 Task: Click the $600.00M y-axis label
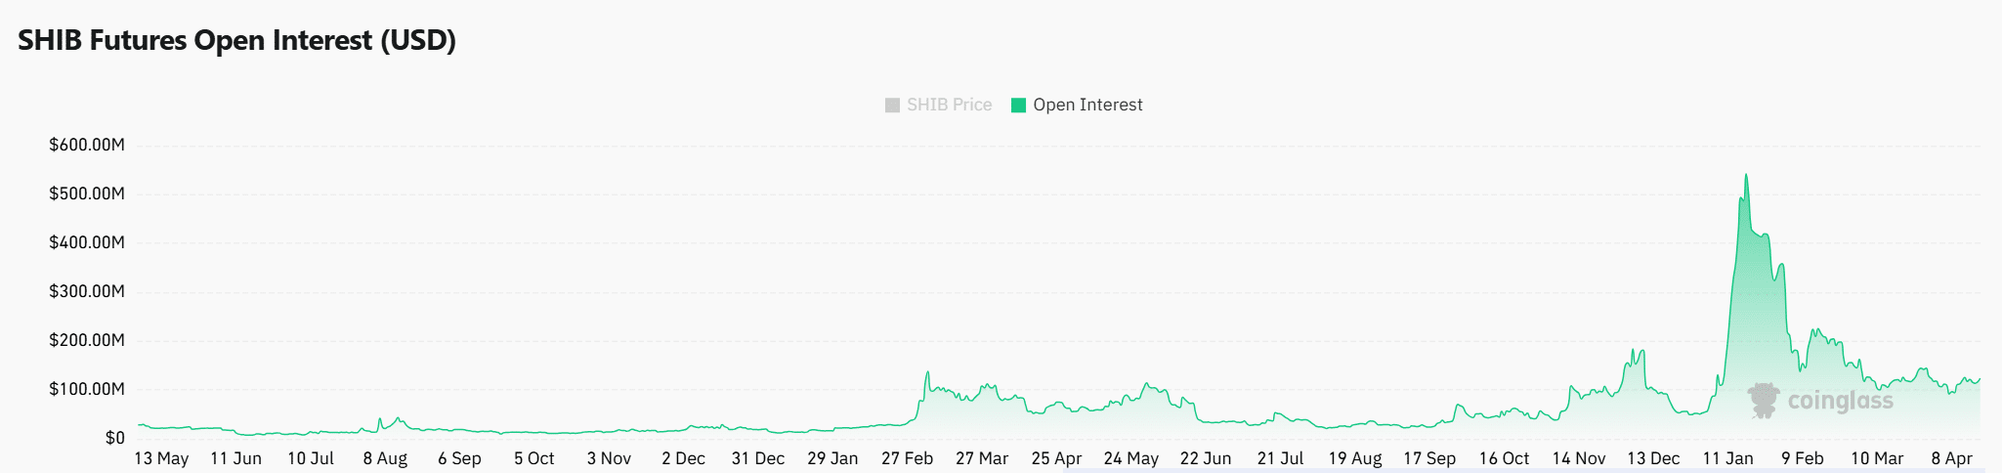87,146
